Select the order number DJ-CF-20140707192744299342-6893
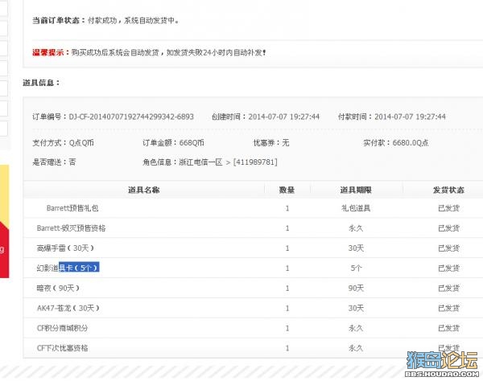Viewport: 483px width, 381px height. click(x=131, y=117)
